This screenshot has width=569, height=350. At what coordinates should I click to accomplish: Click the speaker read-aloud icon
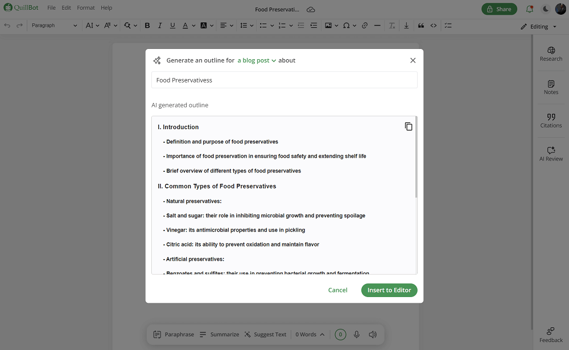[373, 335]
